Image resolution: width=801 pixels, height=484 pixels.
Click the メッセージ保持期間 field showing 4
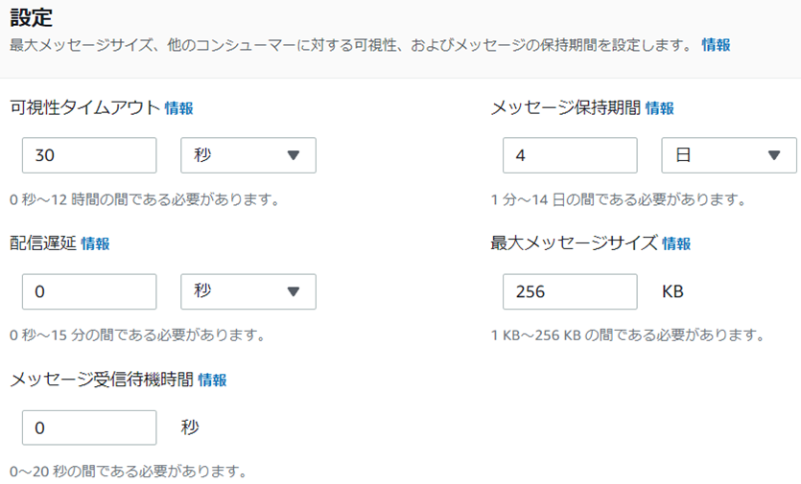(570, 155)
